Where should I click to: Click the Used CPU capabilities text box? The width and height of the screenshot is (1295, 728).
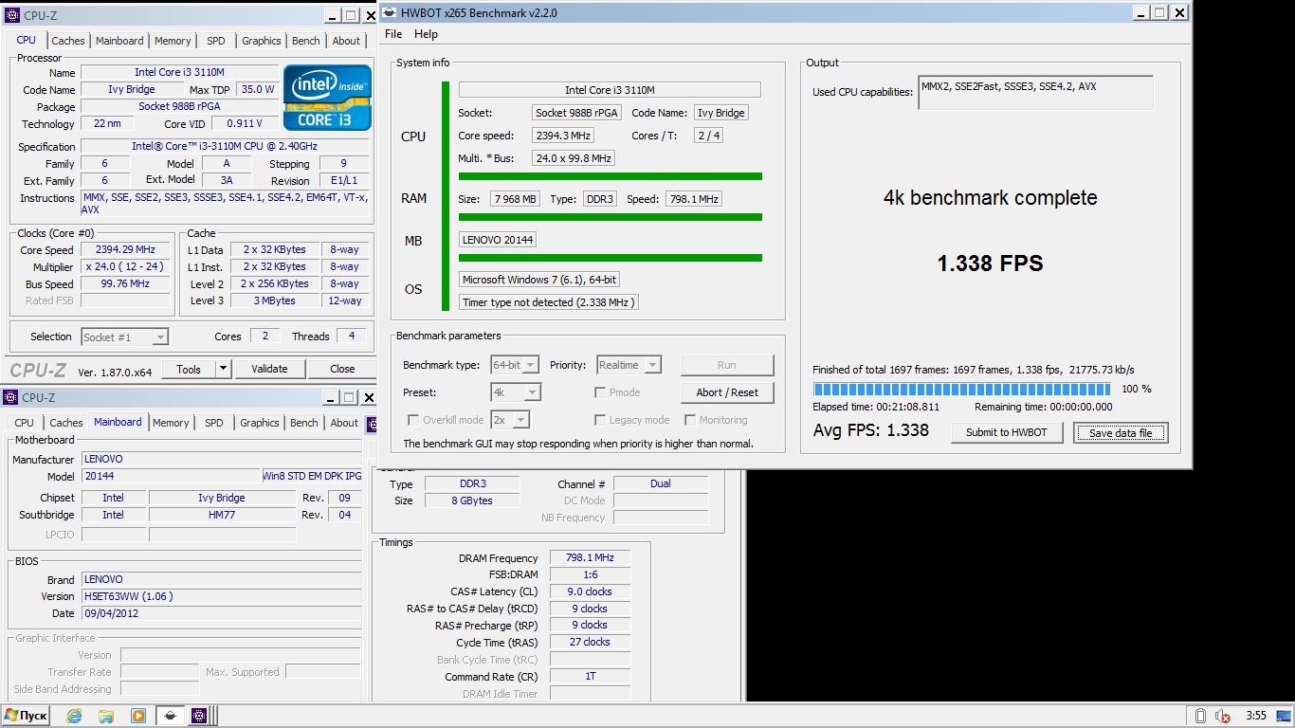pyautogui.click(x=1035, y=93)
